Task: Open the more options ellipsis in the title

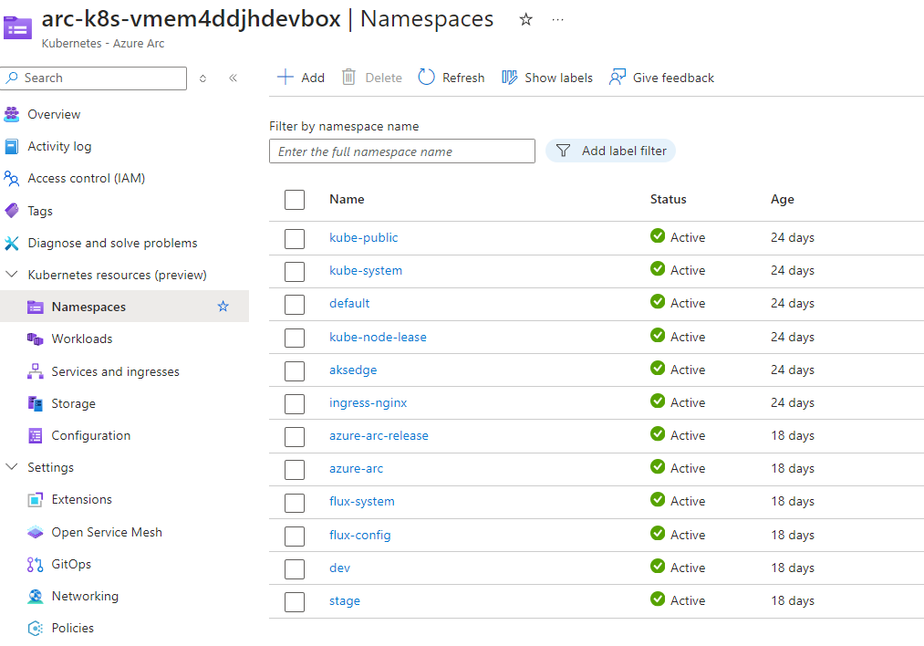Action: [557, 19]
